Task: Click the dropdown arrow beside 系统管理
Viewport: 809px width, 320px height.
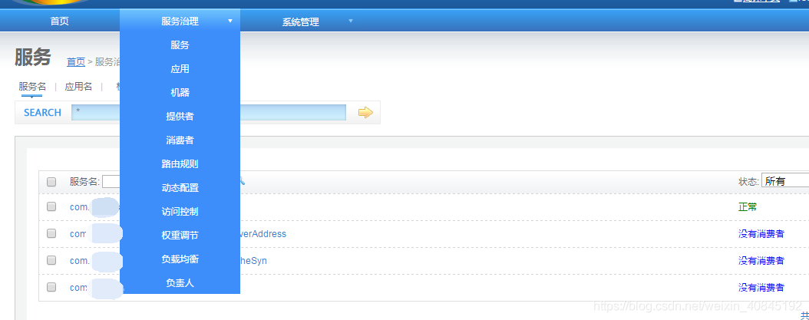Action: pyautogui.click(x=350, y=21)
